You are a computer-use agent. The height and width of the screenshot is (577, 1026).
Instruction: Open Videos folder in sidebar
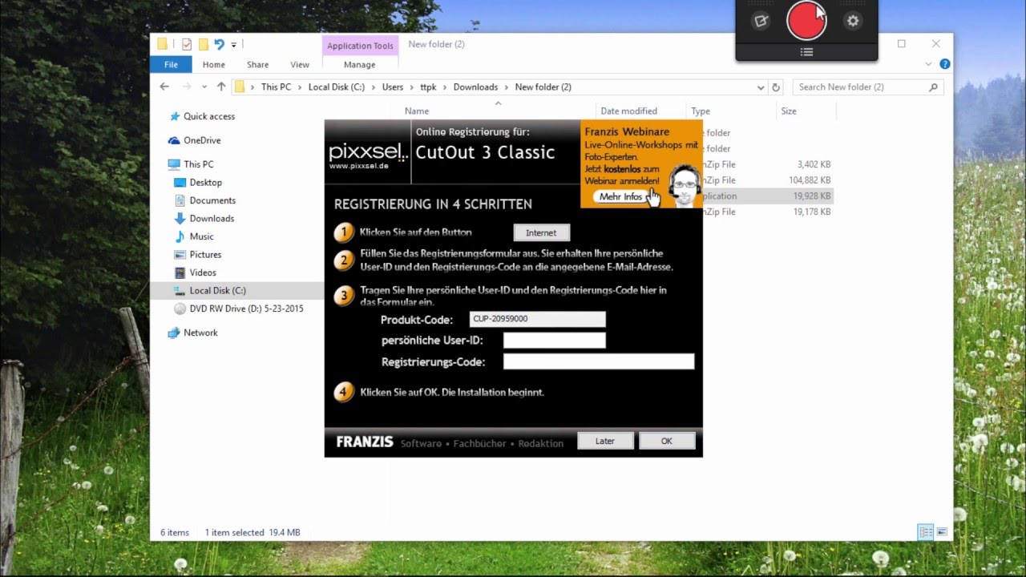pyautogui.click(x=203, y=272)
